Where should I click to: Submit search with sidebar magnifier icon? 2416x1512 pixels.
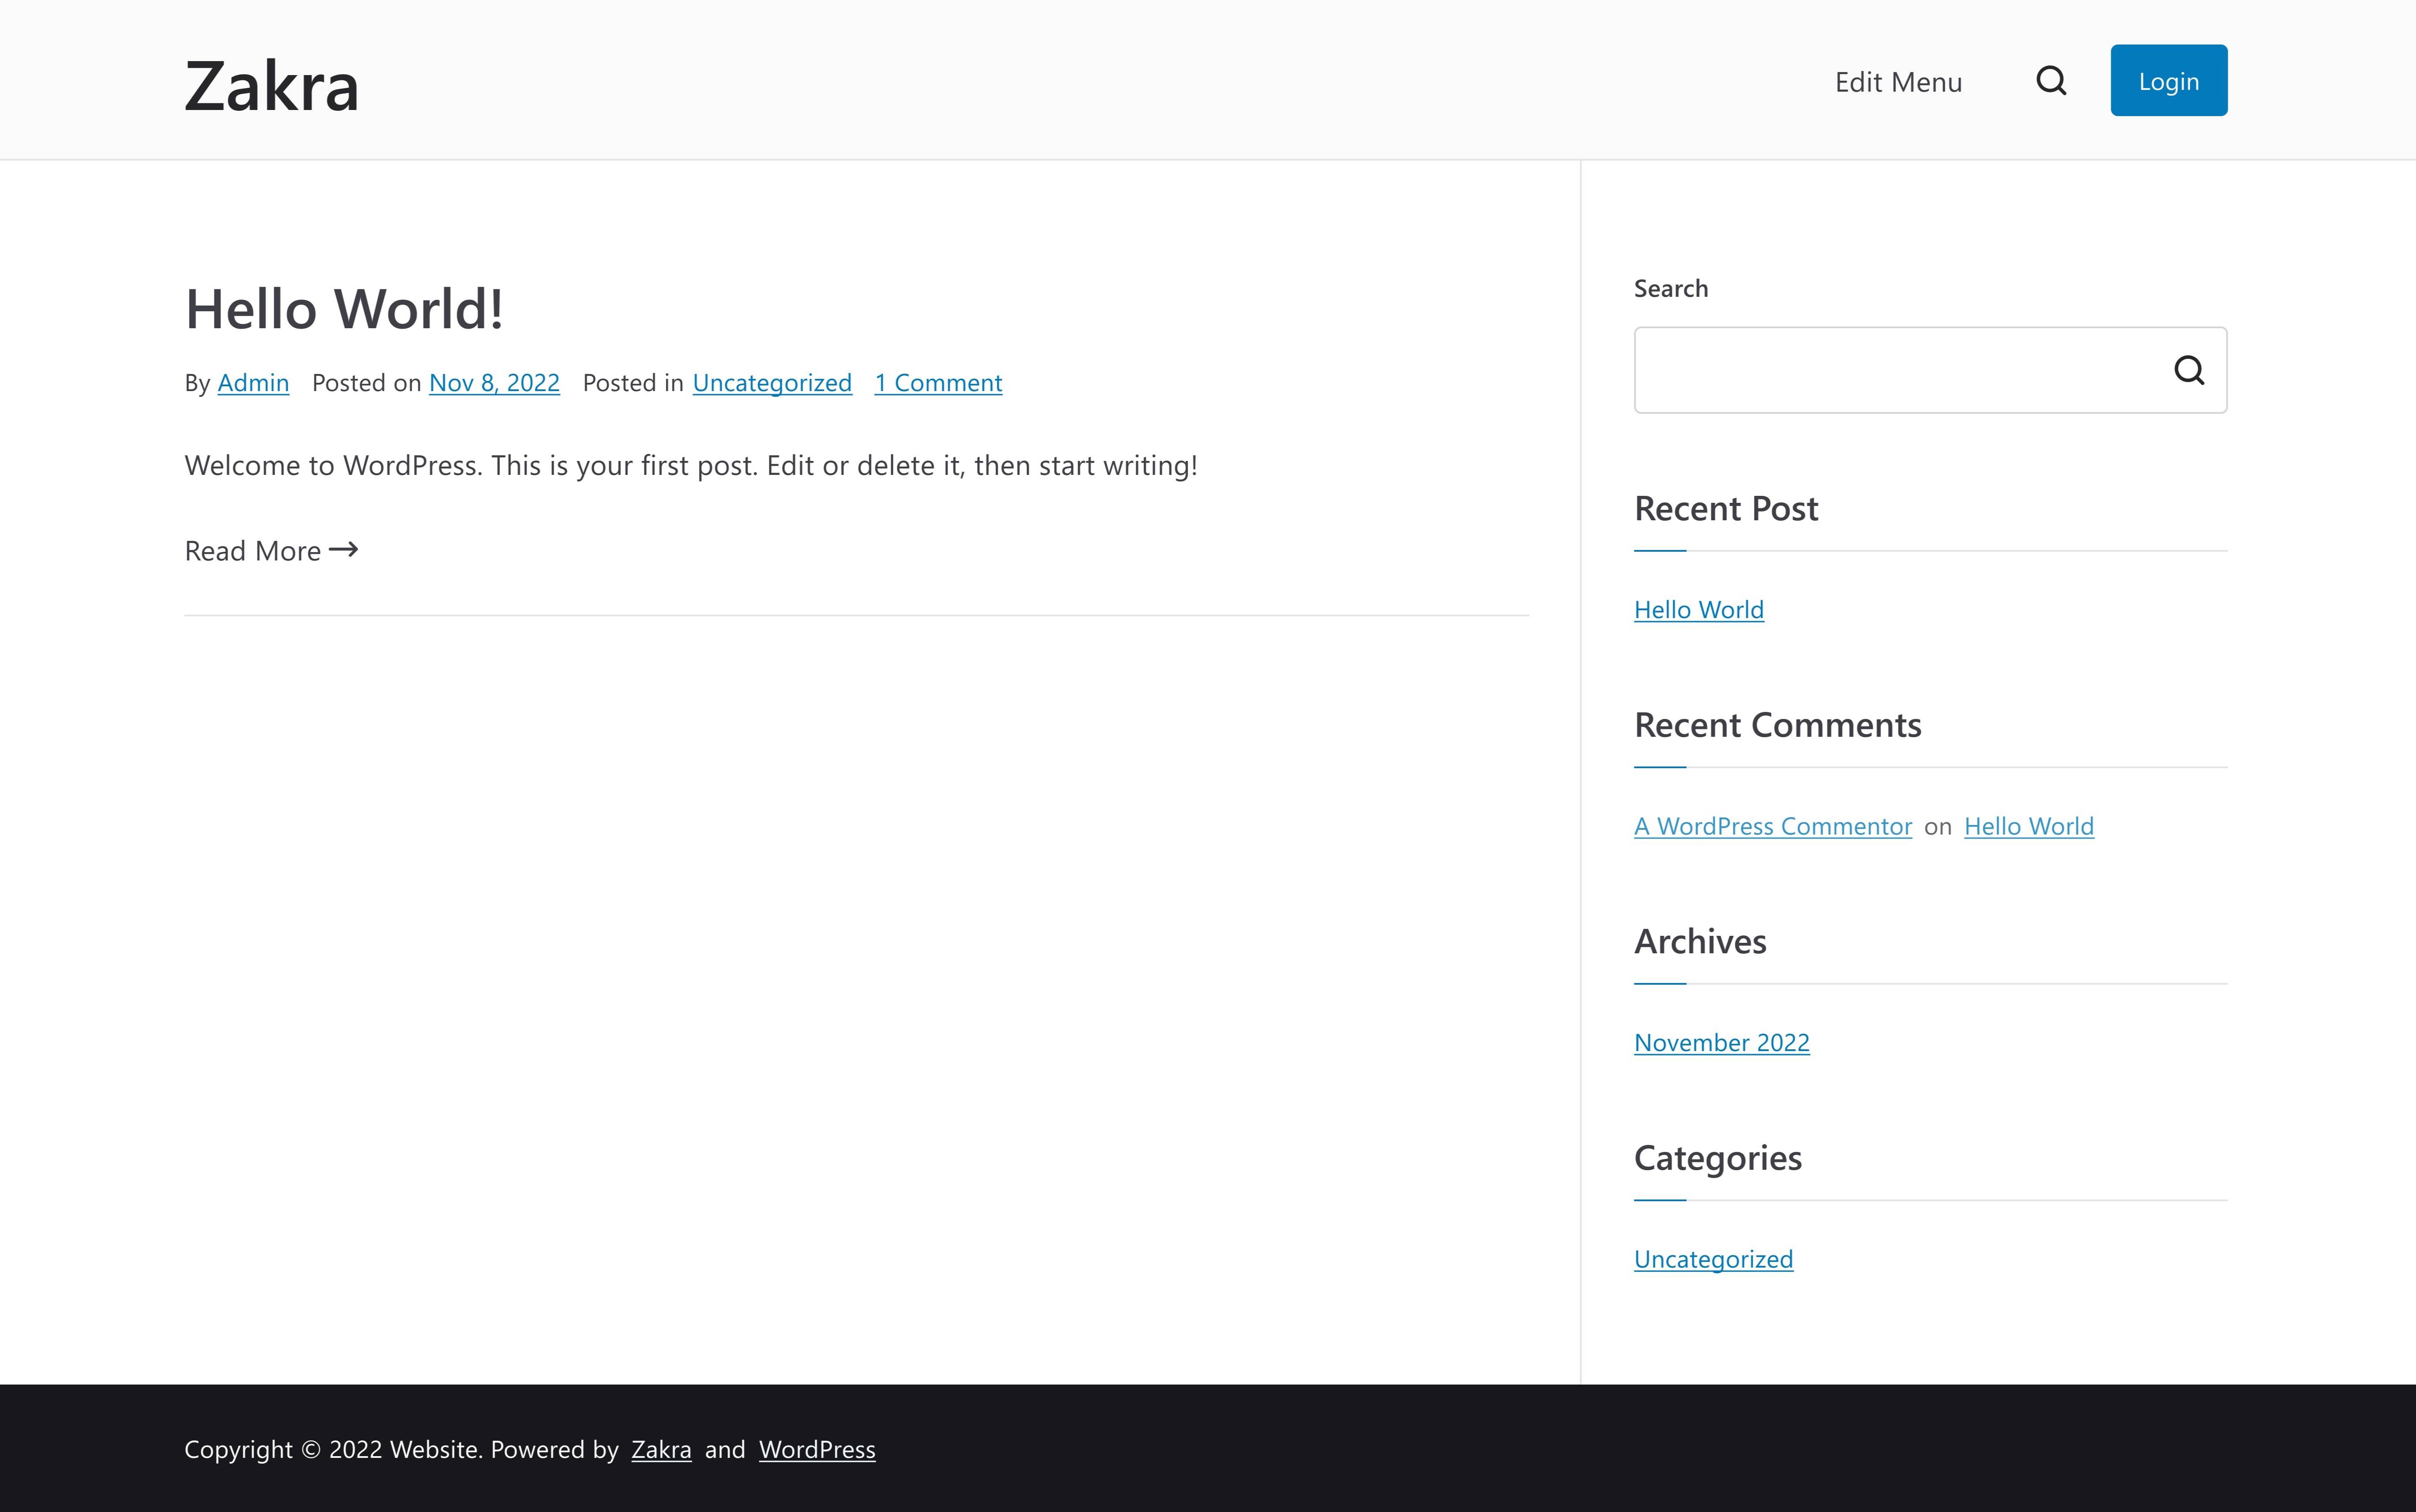coord(2189,370)
